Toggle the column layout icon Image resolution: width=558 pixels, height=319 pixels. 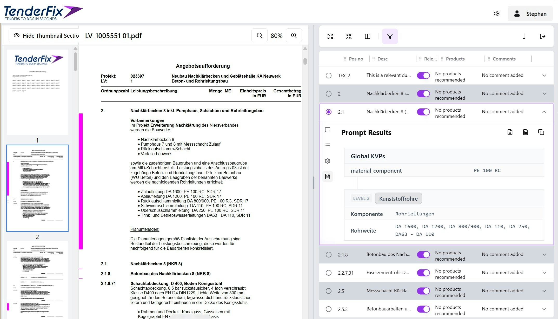(367, 36)
